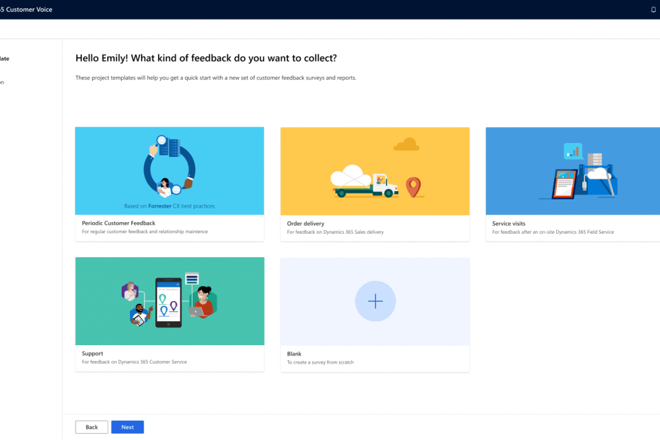Pick the Service visits template title
This screenshot has width=660, height=440.
click(509, 223)
